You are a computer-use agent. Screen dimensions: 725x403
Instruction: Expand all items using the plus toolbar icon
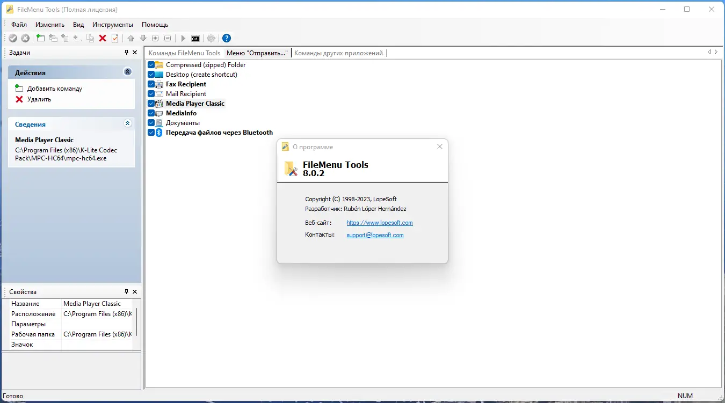155,38
